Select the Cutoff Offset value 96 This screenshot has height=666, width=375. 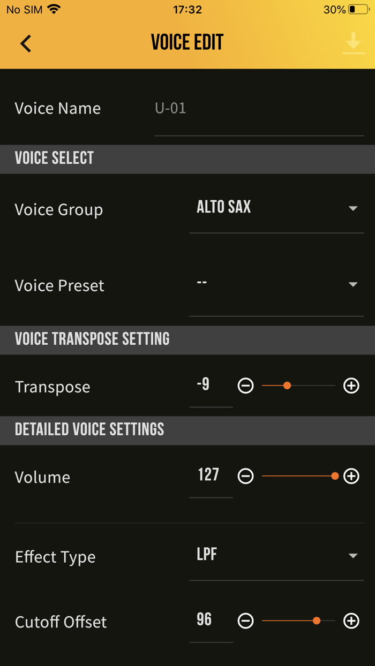[x=211, y=618]
